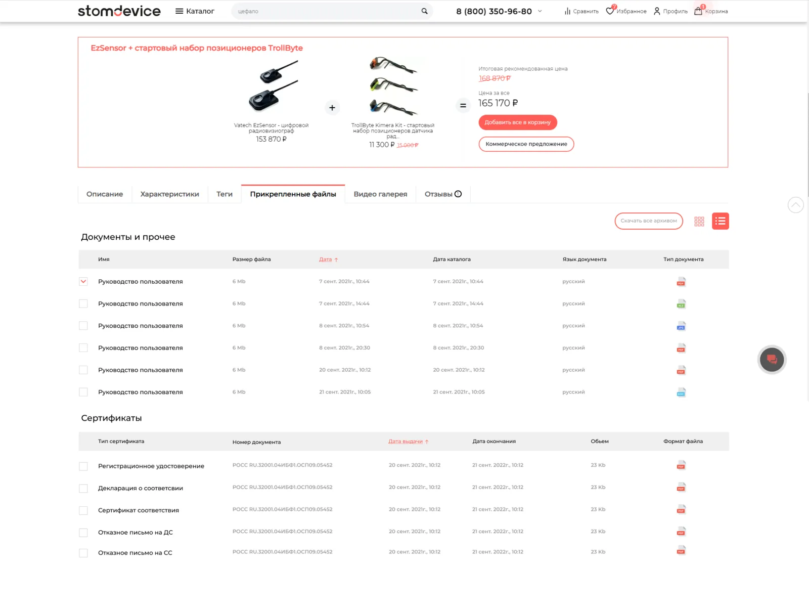Open Vatech EzSensor product thumbnail
The width and height of the screenshot is (809, 608).
pyautogui.click(x=273, y=85)
